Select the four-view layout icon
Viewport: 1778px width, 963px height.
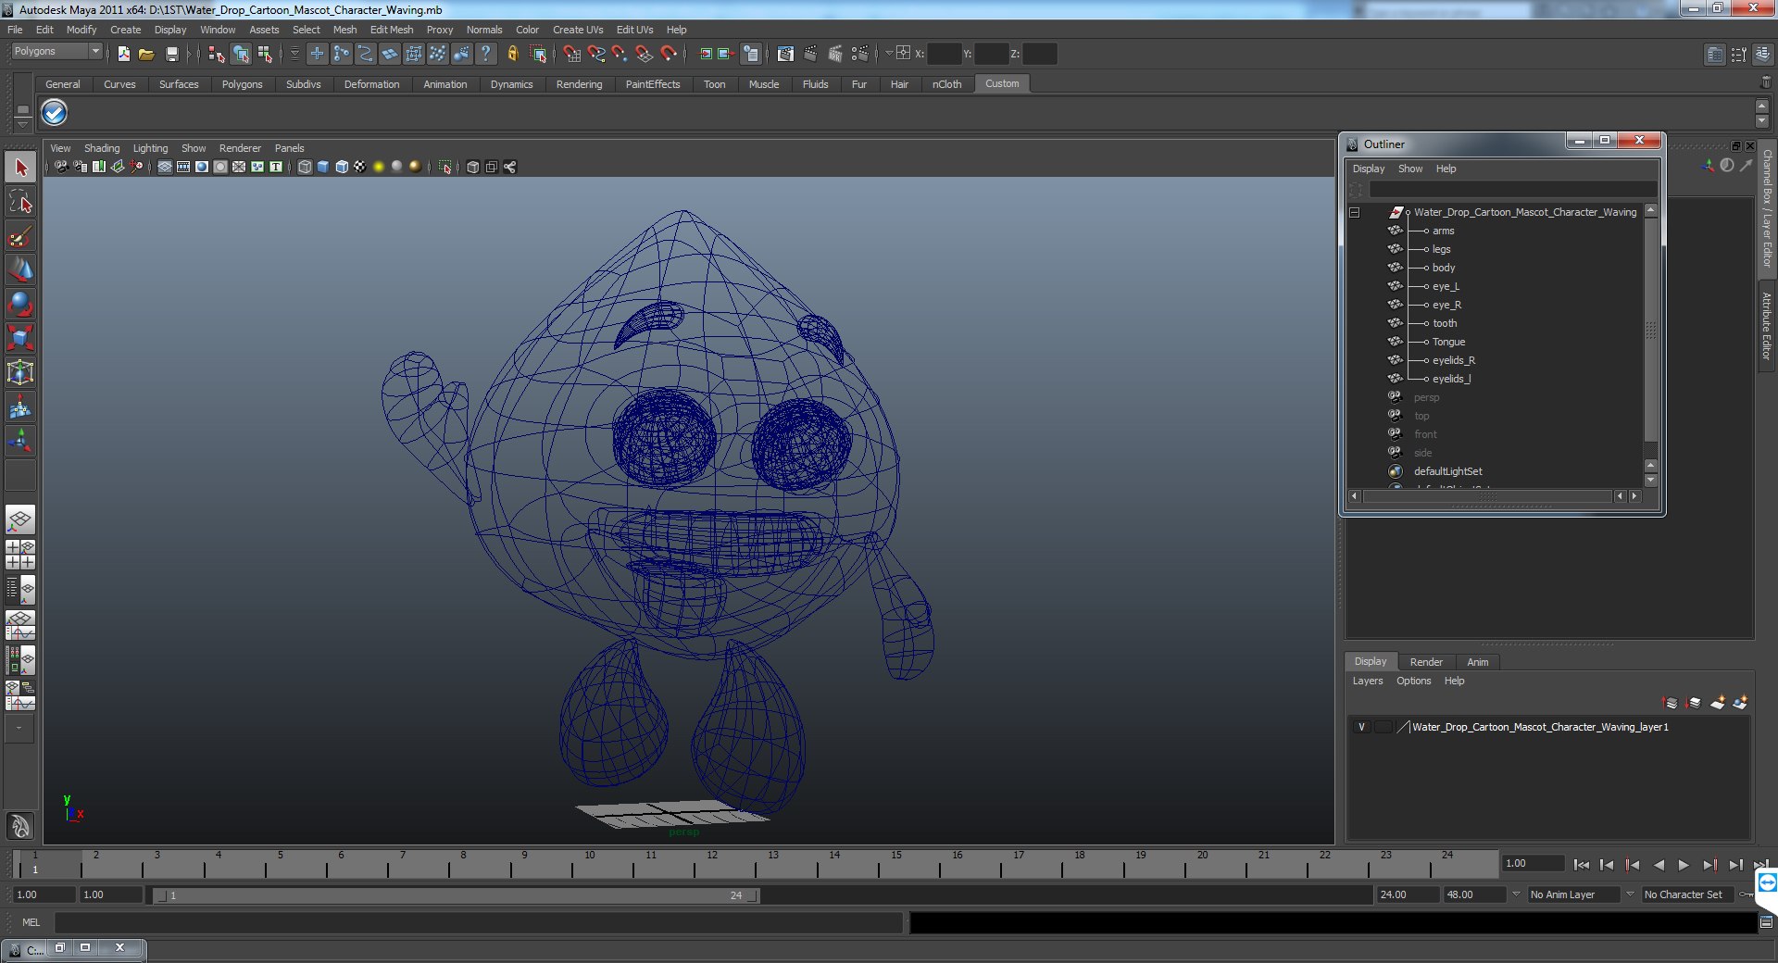20,554
